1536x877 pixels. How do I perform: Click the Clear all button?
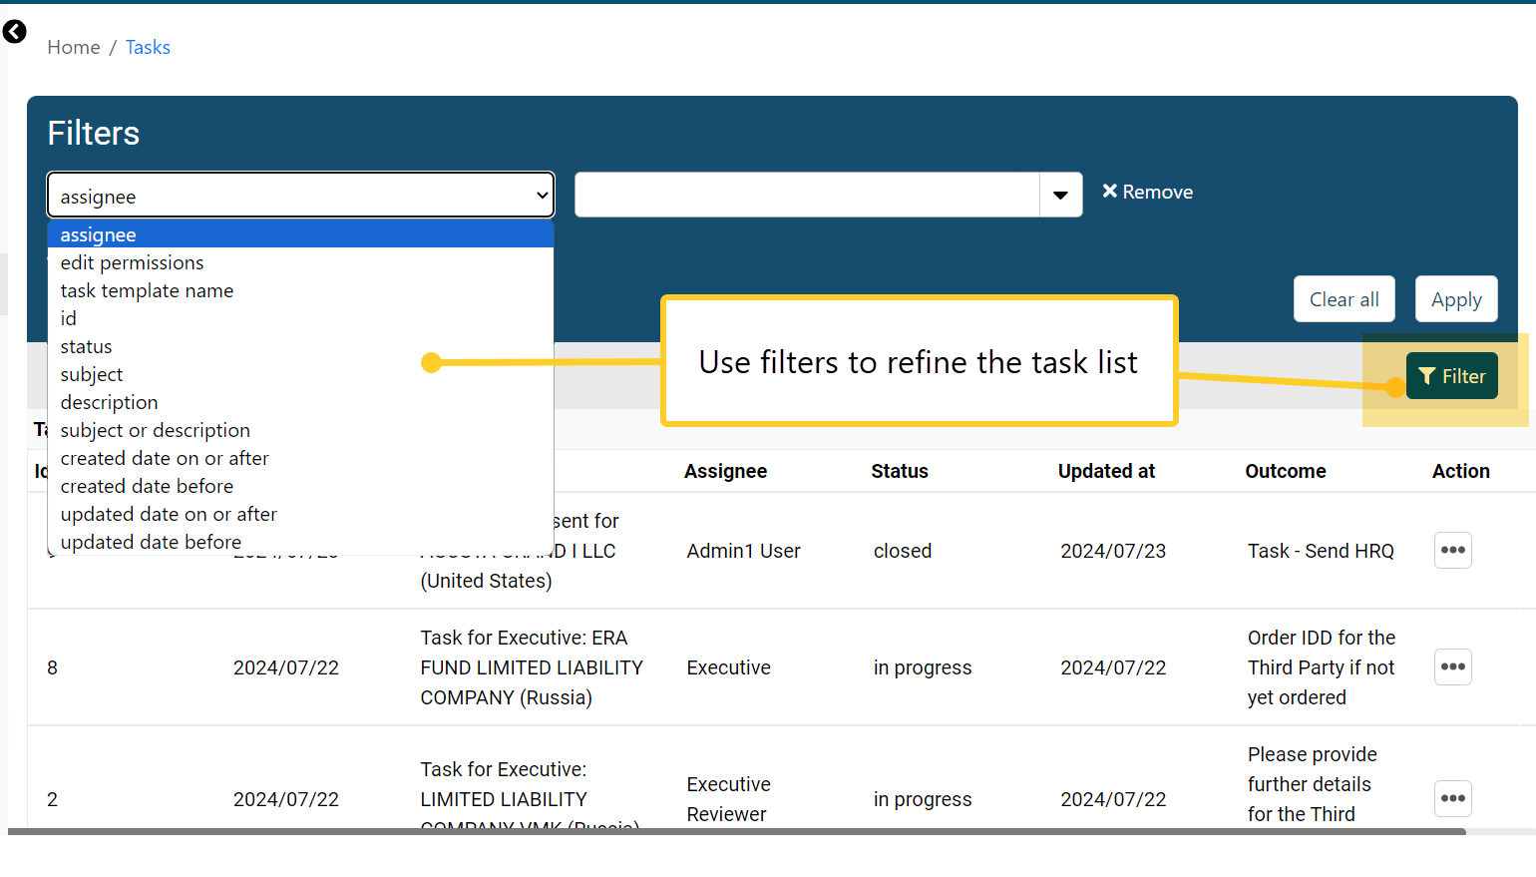point(1344,298)
